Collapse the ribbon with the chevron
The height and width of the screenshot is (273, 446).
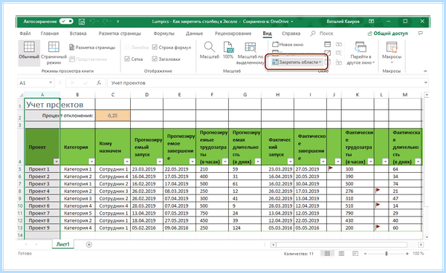pyautogui.click(x=425, y=71)
